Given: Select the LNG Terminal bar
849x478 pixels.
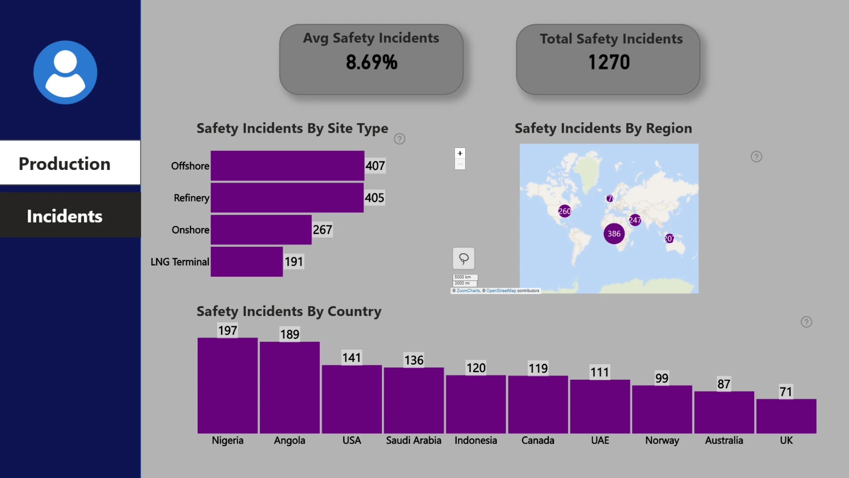Looking at the screenshot, I should click(x=247, y=262).
